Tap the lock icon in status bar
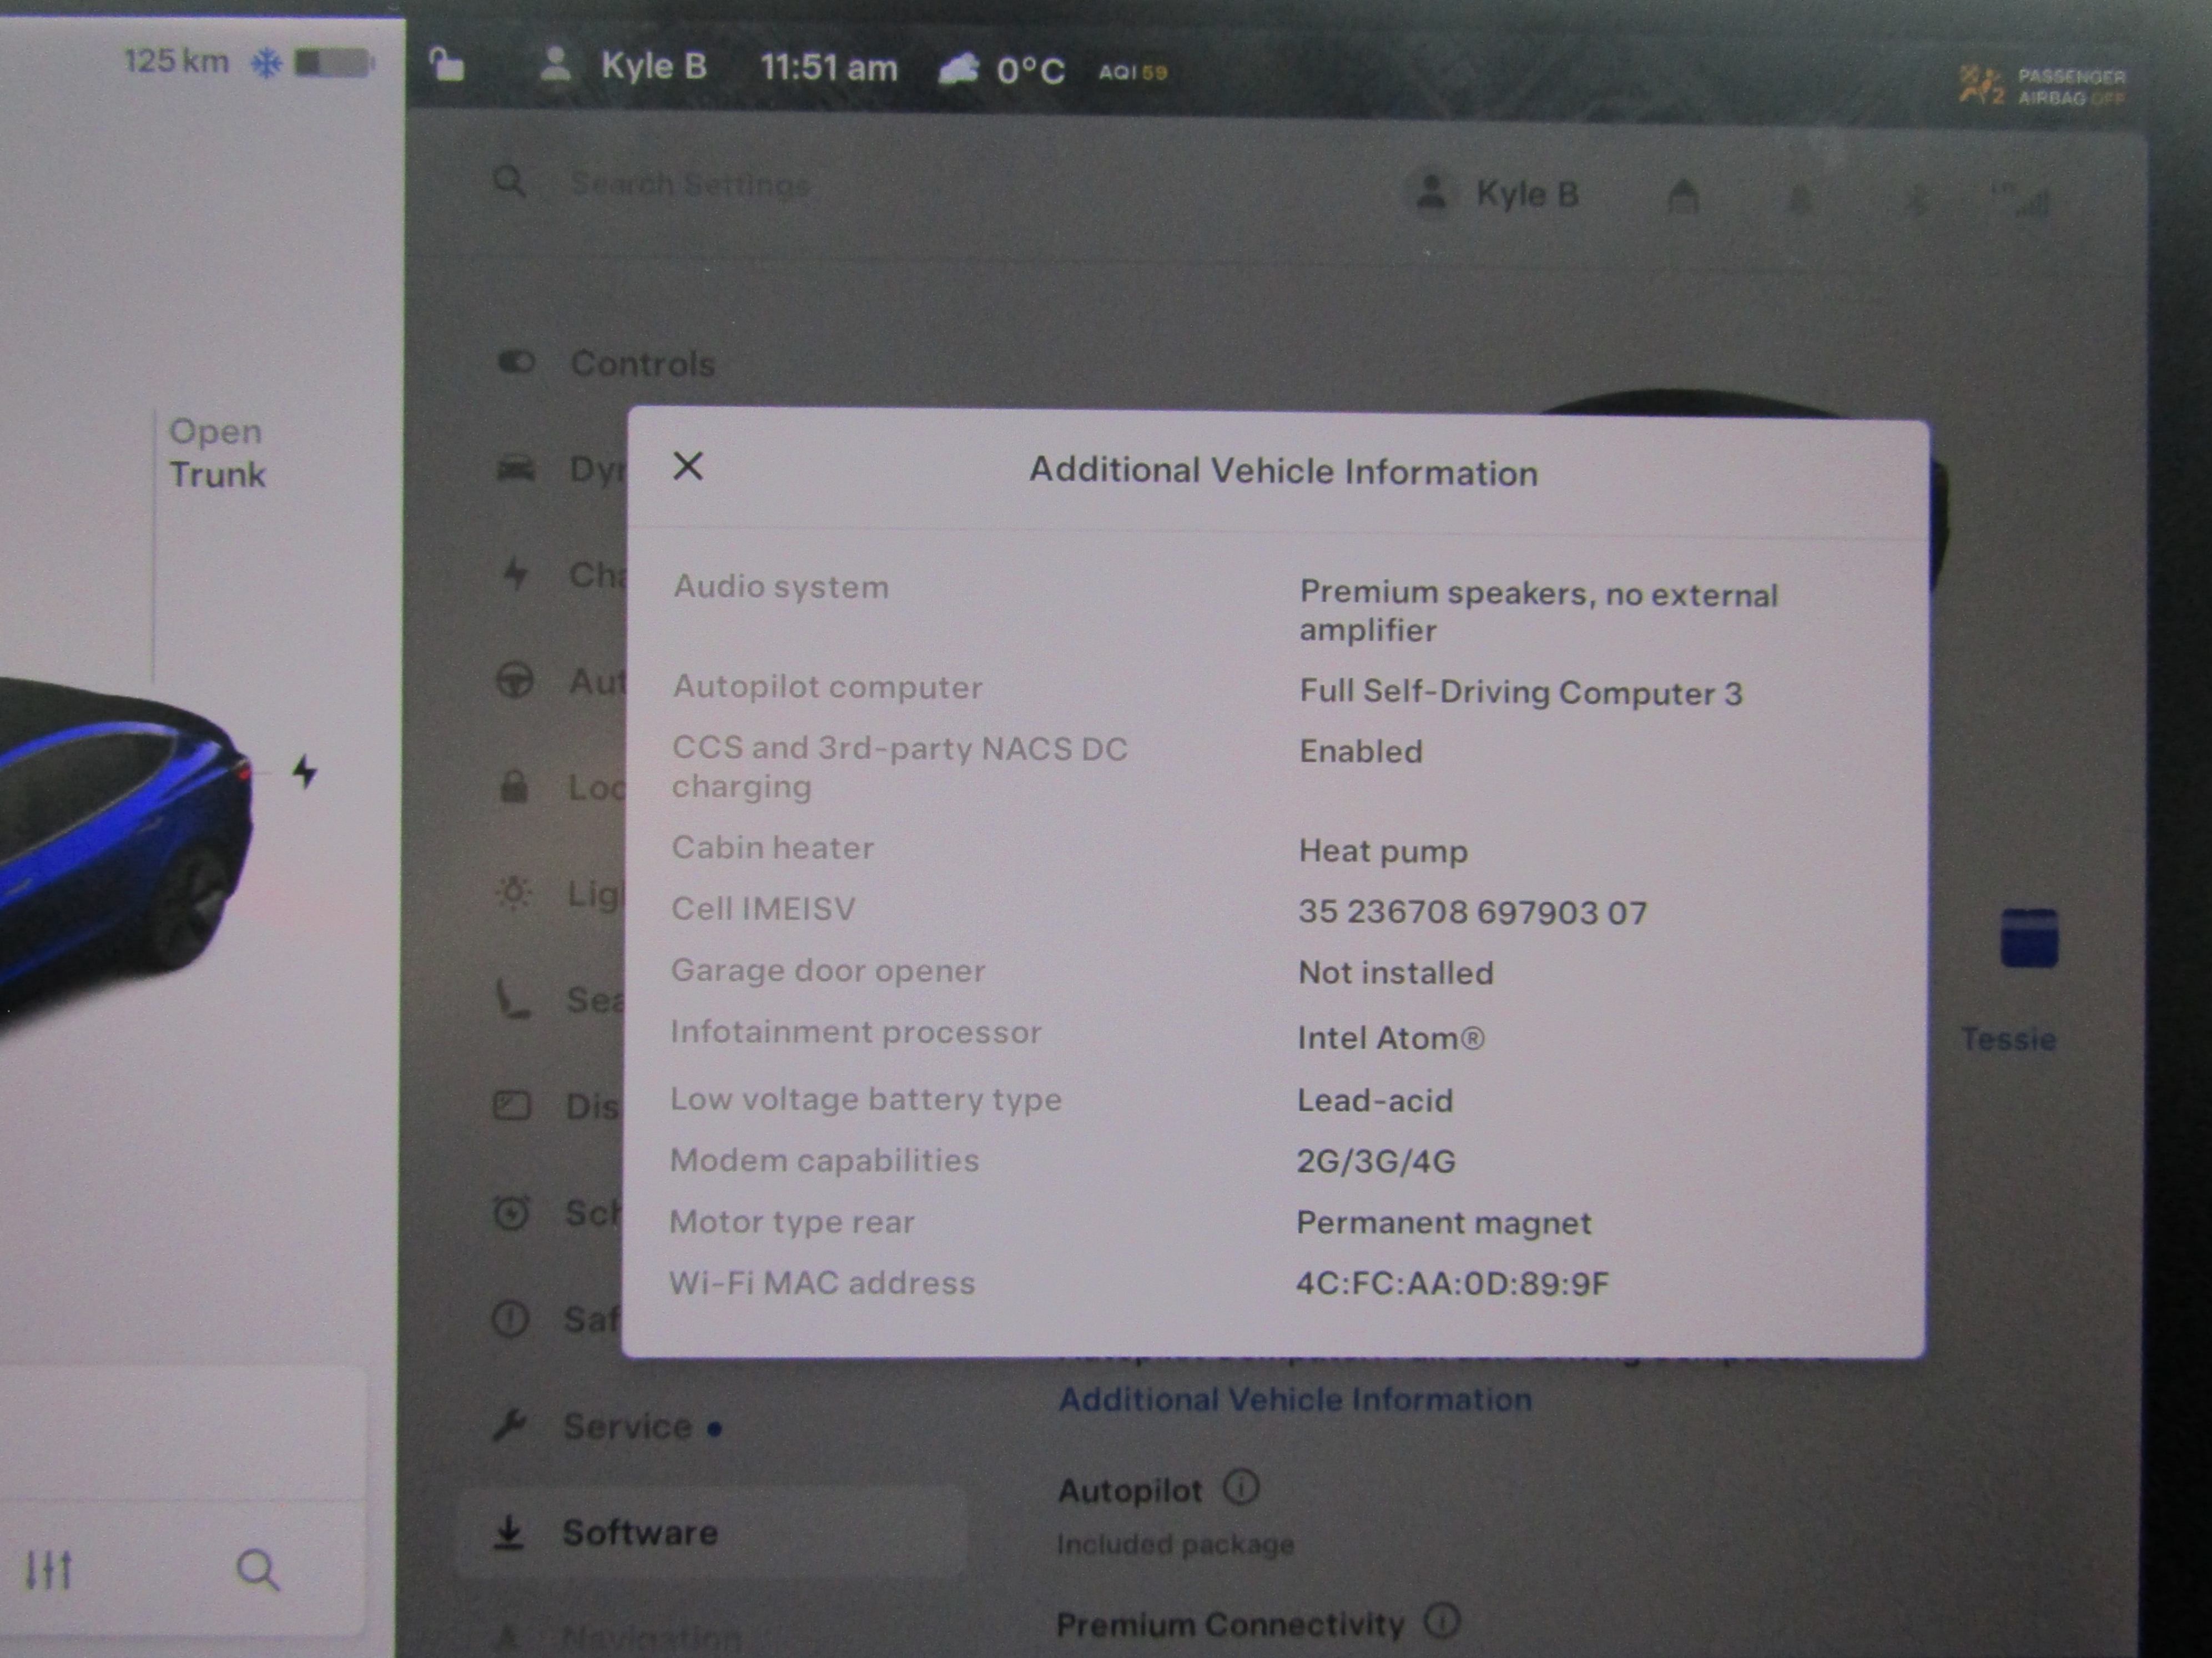Image resolution: width=2212 pixels, height=1658 pixels. point(447,67)
